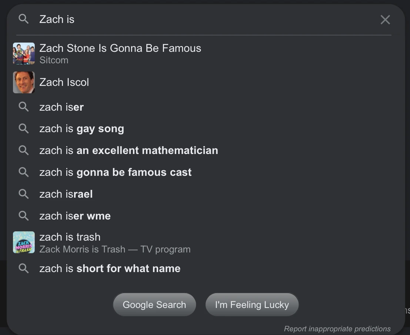Click the Zach Iscol portrait thumbnail
Screen dimensions: 410x335
[24, 82]
